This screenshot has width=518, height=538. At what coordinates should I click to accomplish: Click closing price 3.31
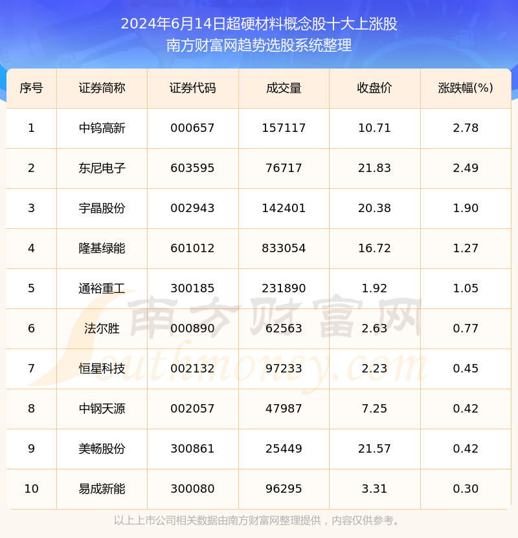click(374, 489)
